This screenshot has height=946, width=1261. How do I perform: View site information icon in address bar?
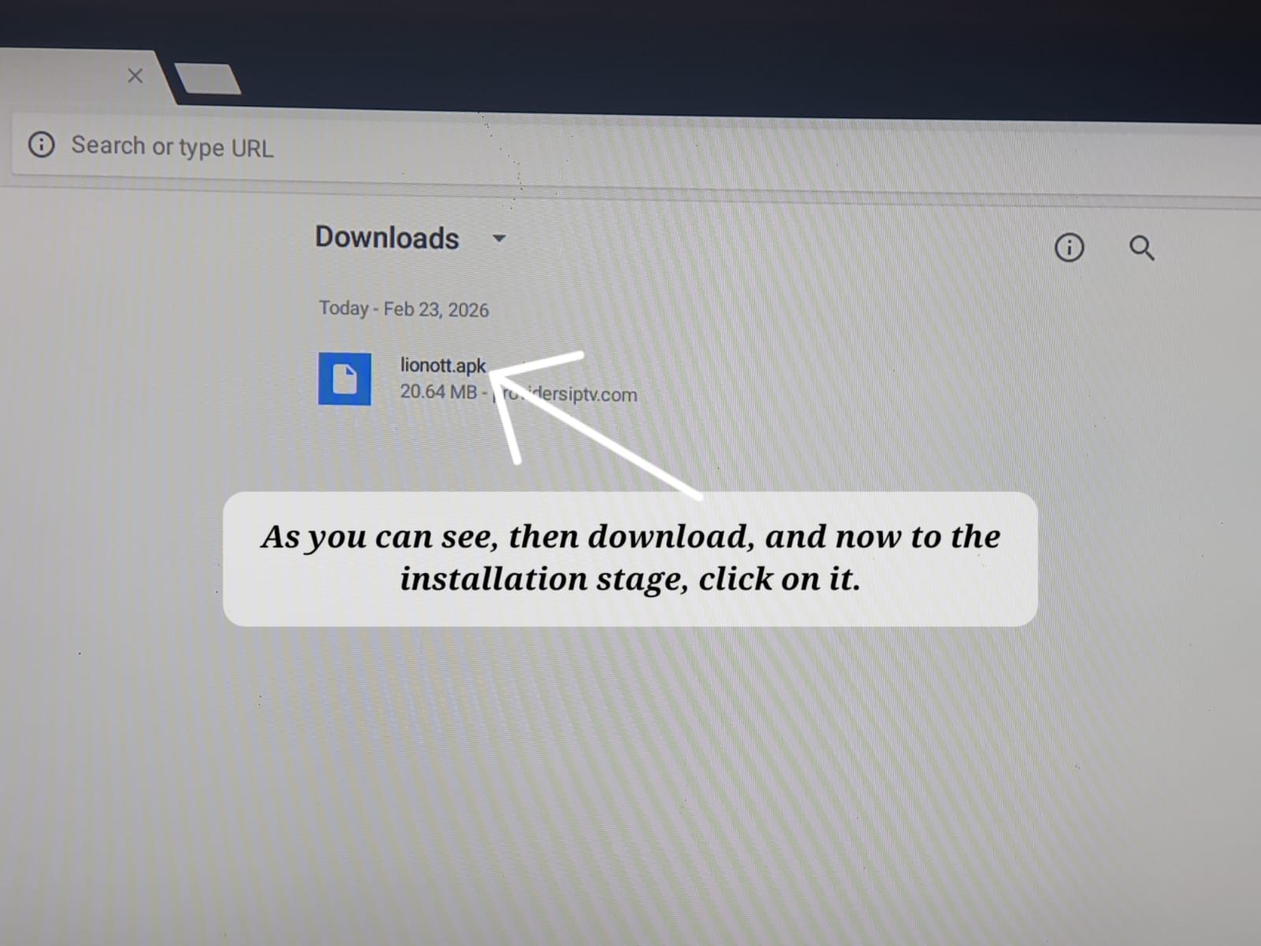pyautogui.click(x=42, y=144)
